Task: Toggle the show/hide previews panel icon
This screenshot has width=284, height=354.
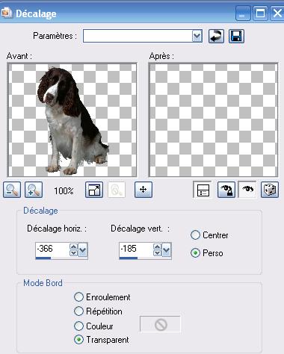Action: coord(203,190)
